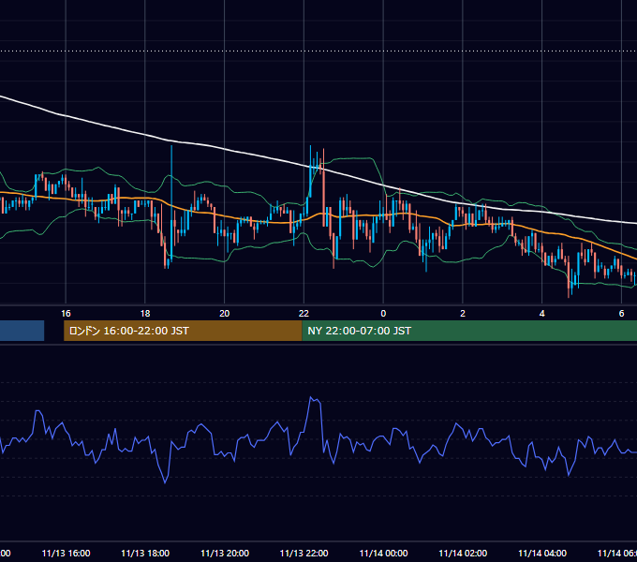The height and width of the screenshot is (562, 637).
Task: Click the 11/14 04:00 date label
Action: click(542, 553)
